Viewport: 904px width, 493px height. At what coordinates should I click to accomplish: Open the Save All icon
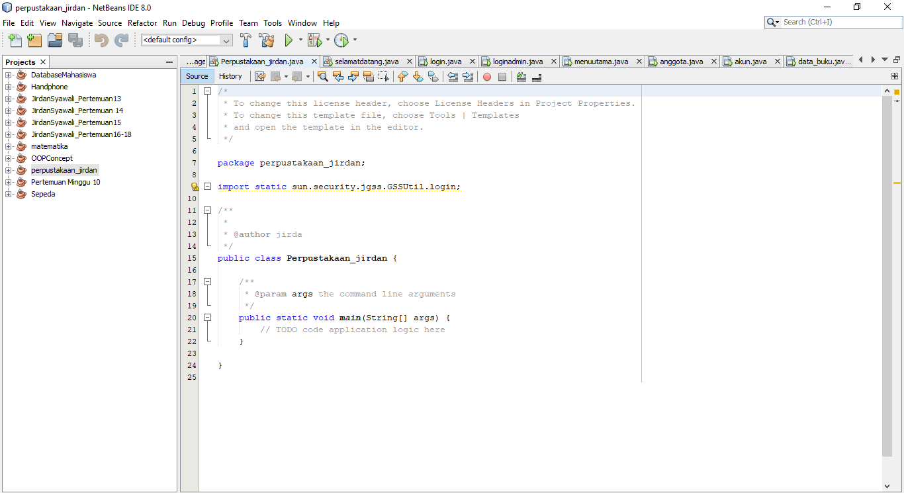coord(75,40)
